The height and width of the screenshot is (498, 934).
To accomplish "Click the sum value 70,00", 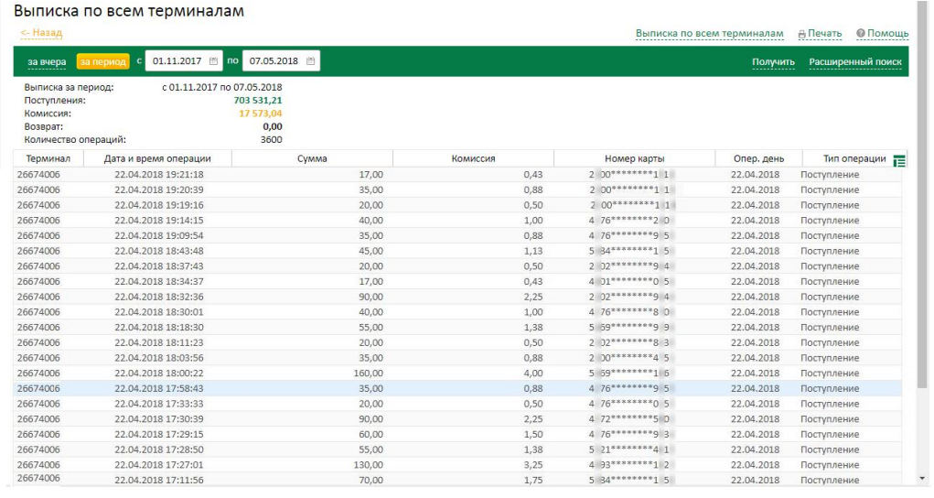I will [x=371, y=480].
